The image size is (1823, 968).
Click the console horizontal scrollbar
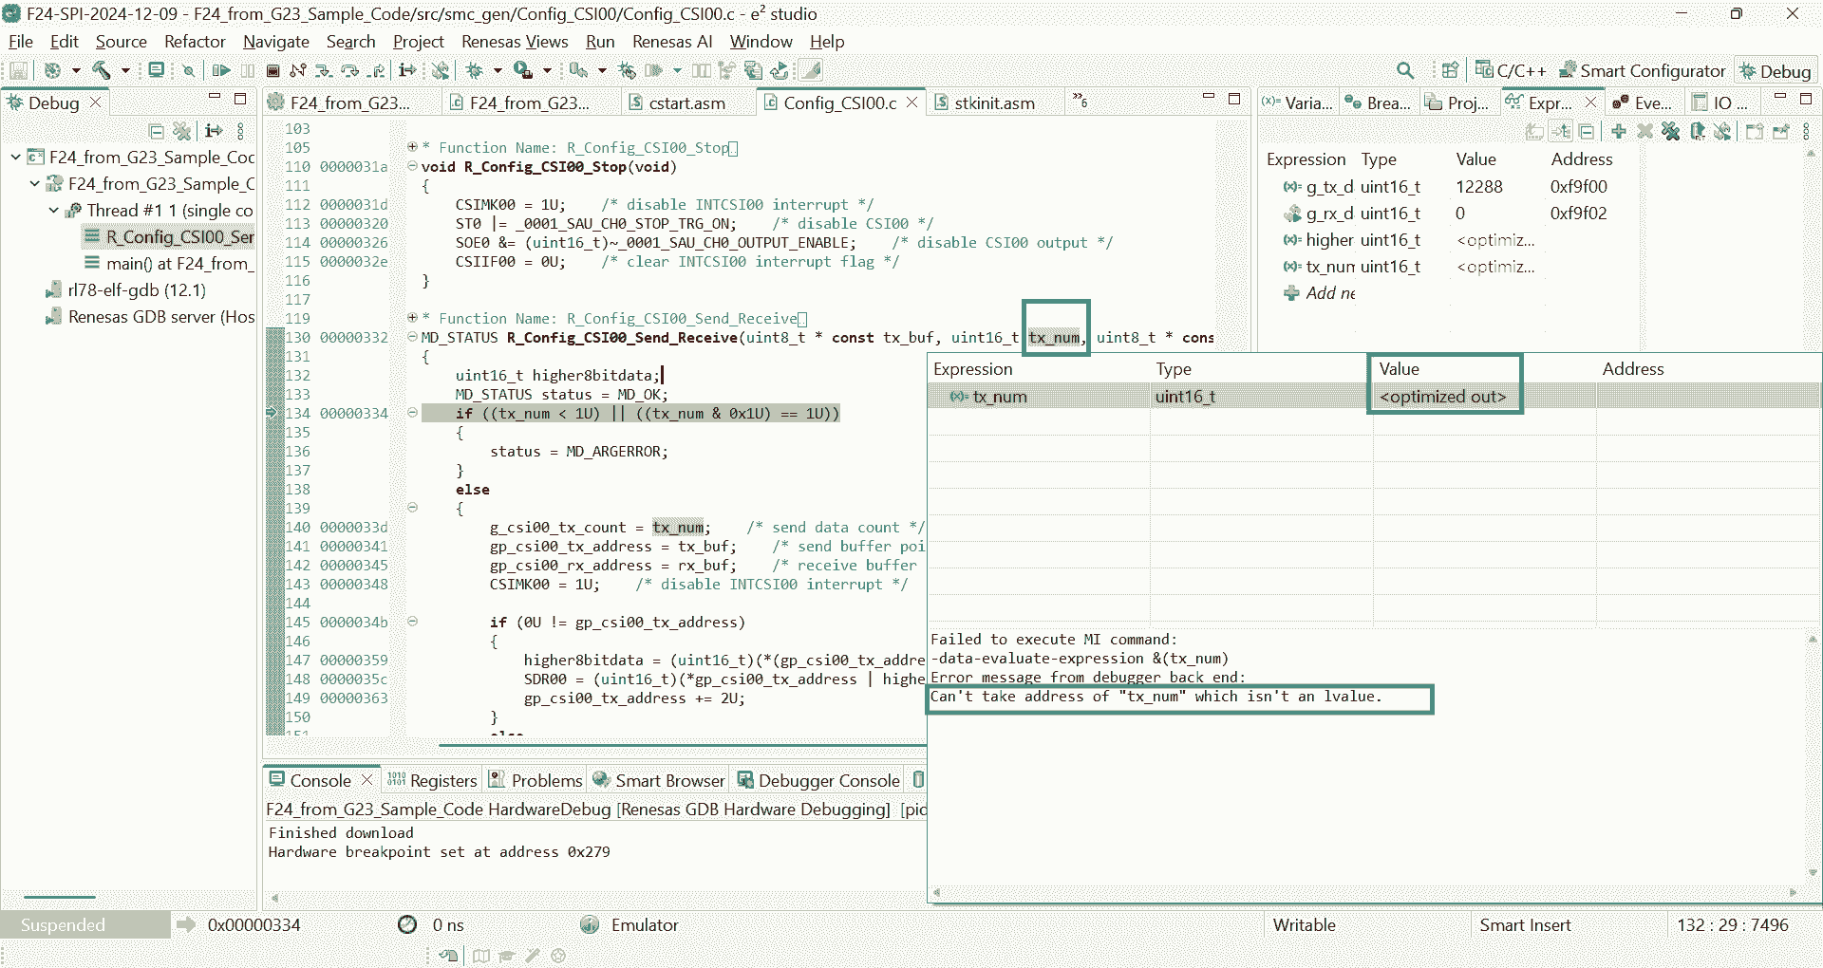[x=589, y=897]
